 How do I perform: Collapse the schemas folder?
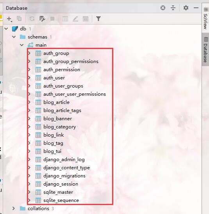(14, 37)
